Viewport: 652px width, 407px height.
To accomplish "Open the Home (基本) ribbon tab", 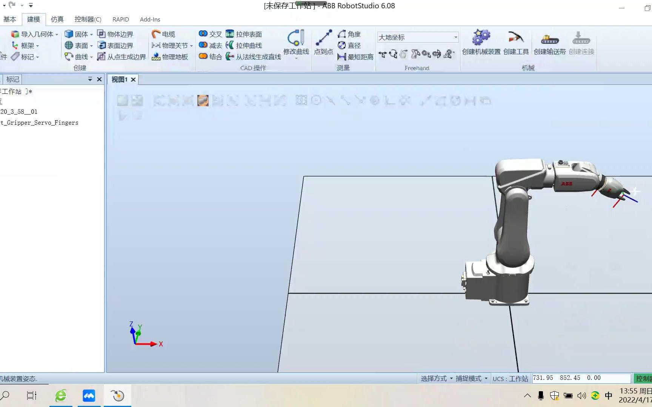I will tap(10, 19).
